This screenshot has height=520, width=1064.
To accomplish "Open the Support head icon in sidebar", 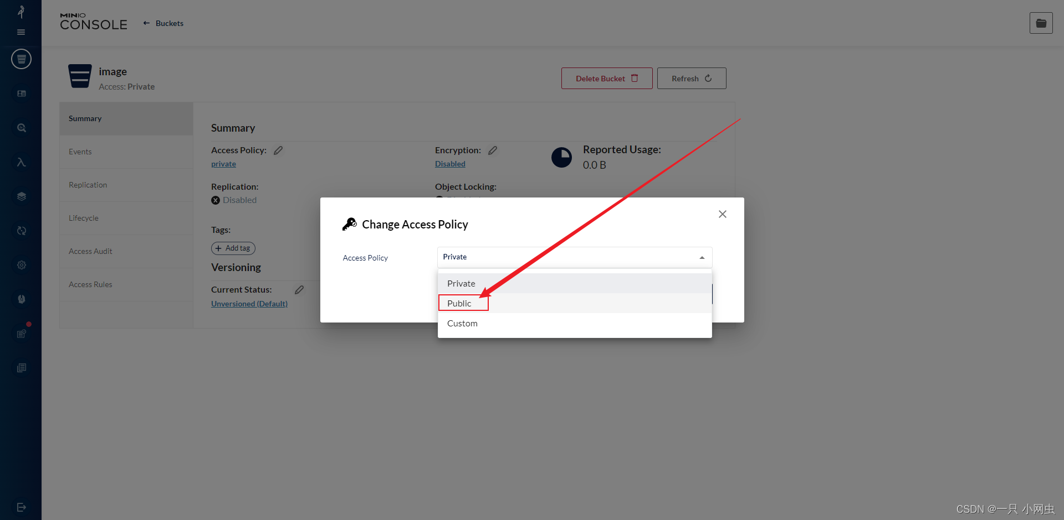I will pos(21,299).
